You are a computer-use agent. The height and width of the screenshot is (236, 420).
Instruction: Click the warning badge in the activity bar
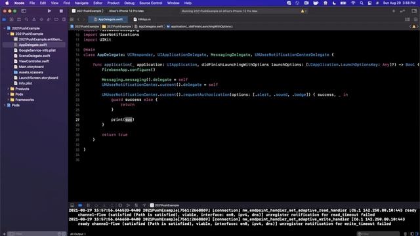coord(303,11)
